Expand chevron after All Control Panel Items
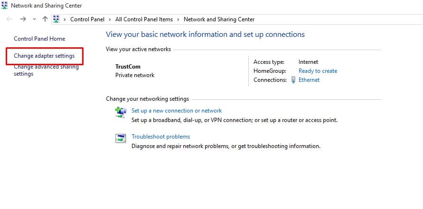Image resolution: width=423 pixels, height=209 pixels. click(x=178, y=19)
